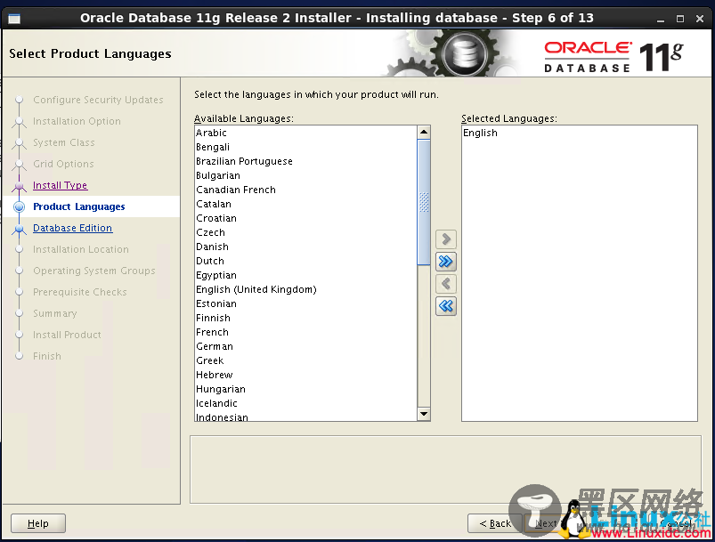Open the Install Type step link

point(61,185)
